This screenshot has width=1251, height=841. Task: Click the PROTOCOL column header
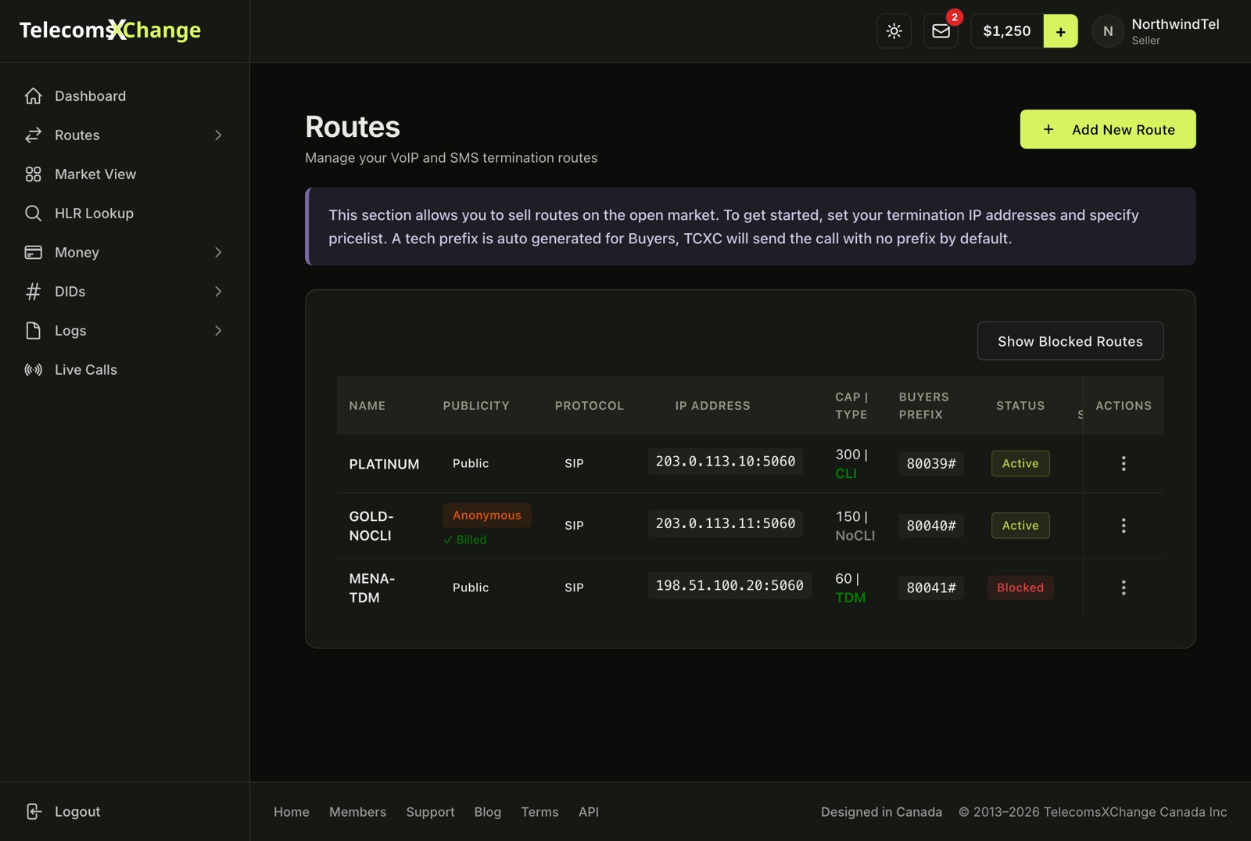tap(590, 405)
